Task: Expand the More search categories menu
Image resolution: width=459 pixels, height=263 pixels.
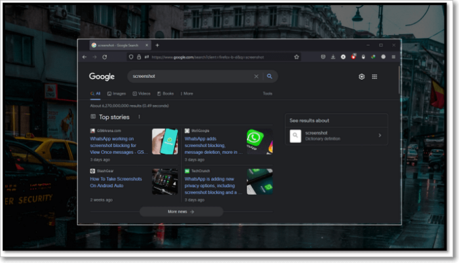Action: coord(187,94)
